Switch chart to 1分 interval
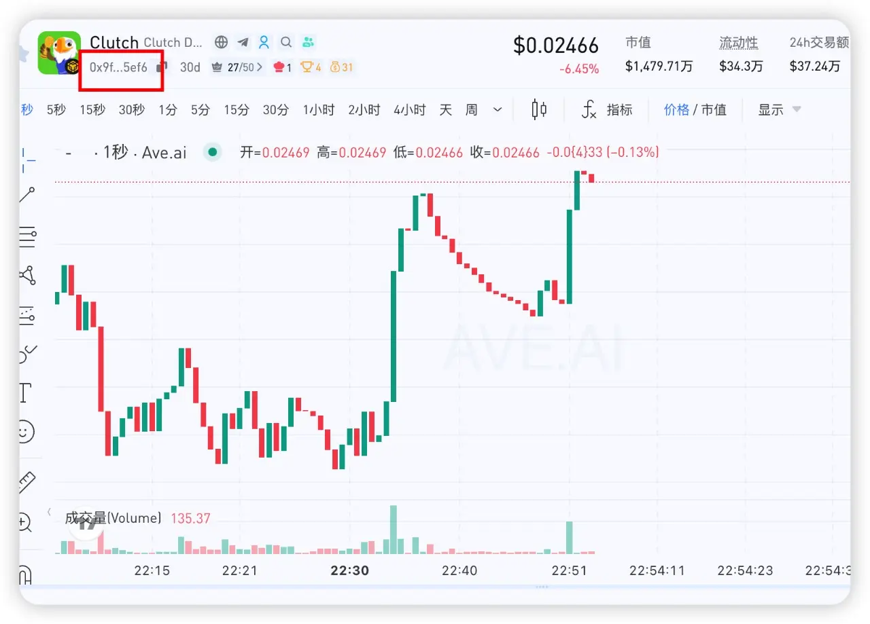The image size is (870, 624). pos(168,109)
